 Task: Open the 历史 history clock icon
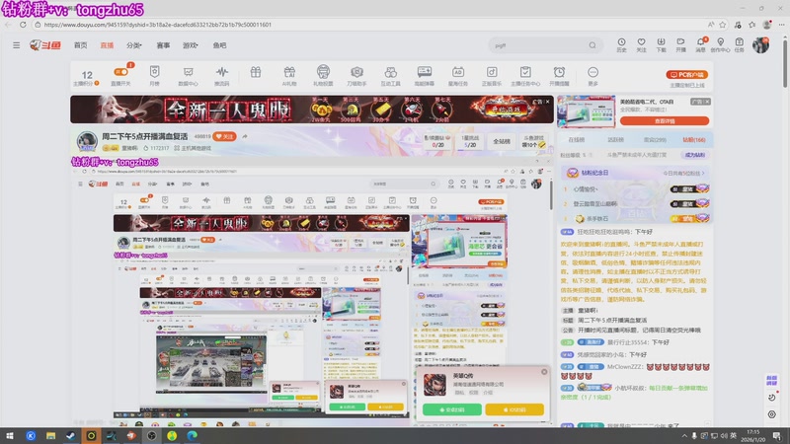622,44
